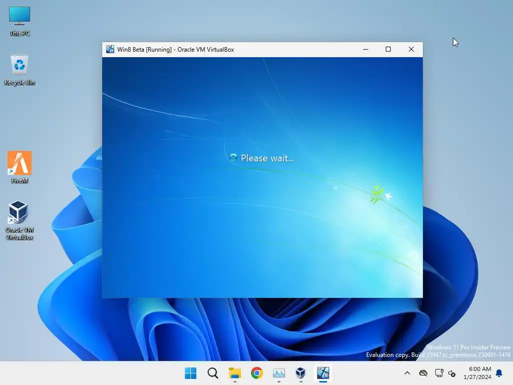This screenshot has height=385, width=513.
Task: Switch to VirtualBox Manager cube taskbar icon
Action: [301, 373]
